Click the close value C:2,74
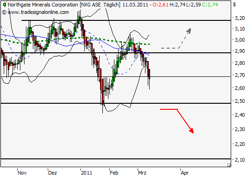246x176 pixels. tap(210, 5)
